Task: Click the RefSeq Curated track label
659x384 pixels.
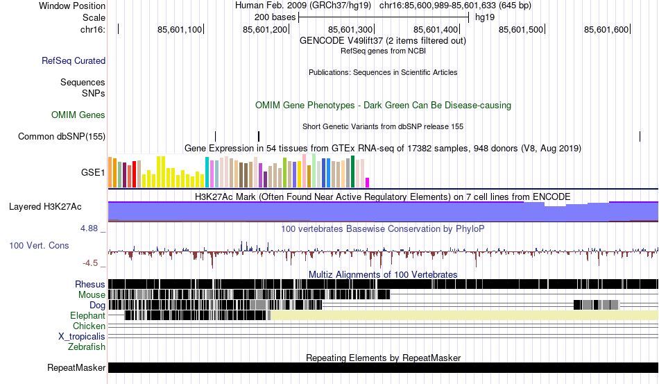Action: pos(74,60)
